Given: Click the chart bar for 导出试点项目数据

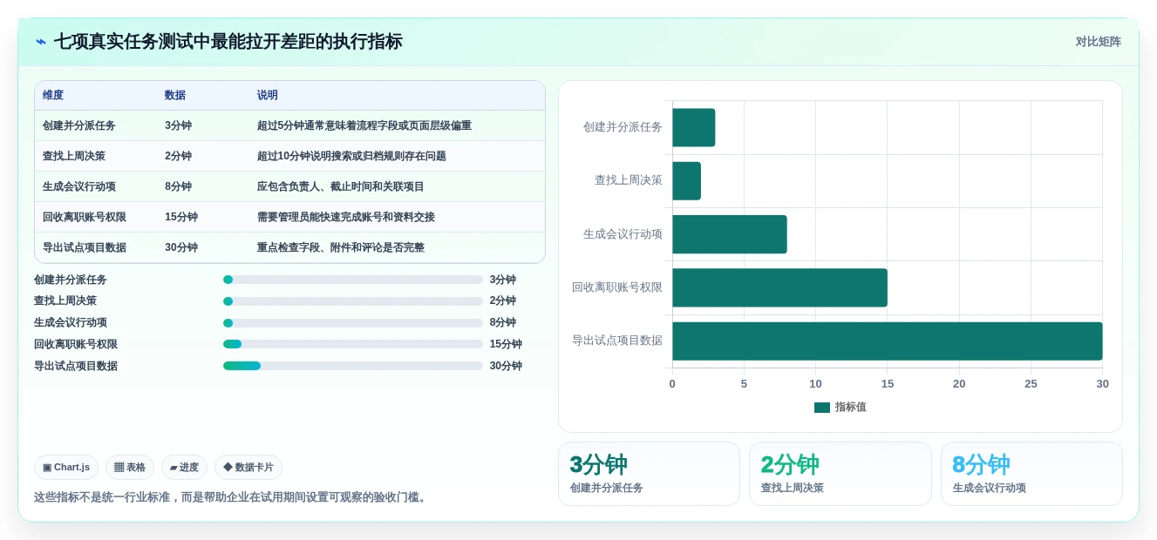Looking at the screenshot, I should click(888, 341).
